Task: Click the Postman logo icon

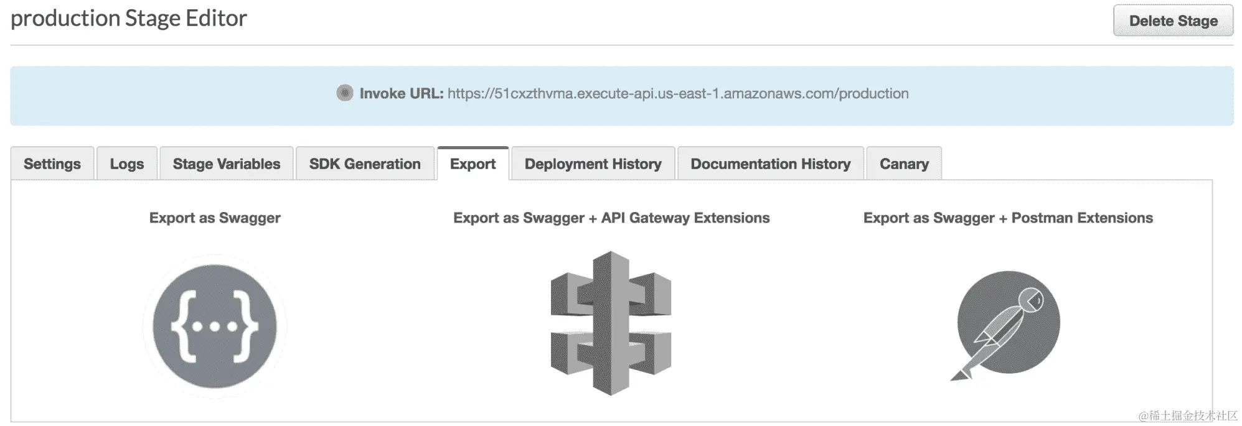Action: pos(1005,325)
